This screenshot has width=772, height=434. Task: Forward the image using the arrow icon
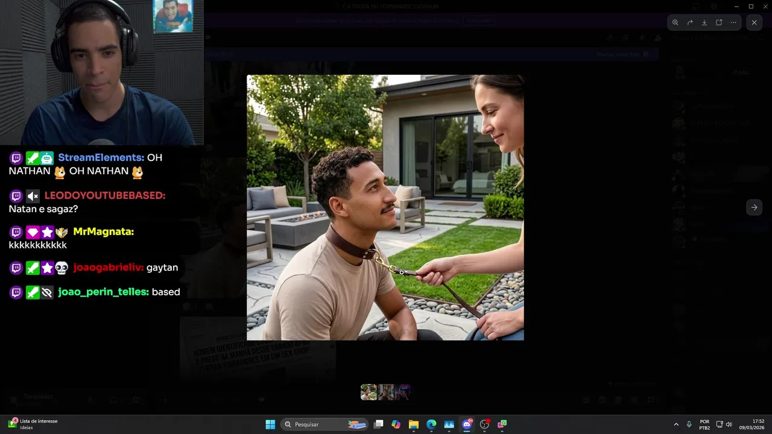(690, 22)
